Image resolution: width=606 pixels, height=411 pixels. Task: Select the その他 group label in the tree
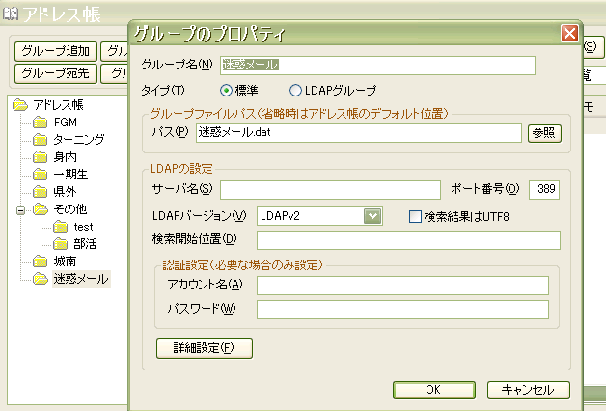(69, 209)
